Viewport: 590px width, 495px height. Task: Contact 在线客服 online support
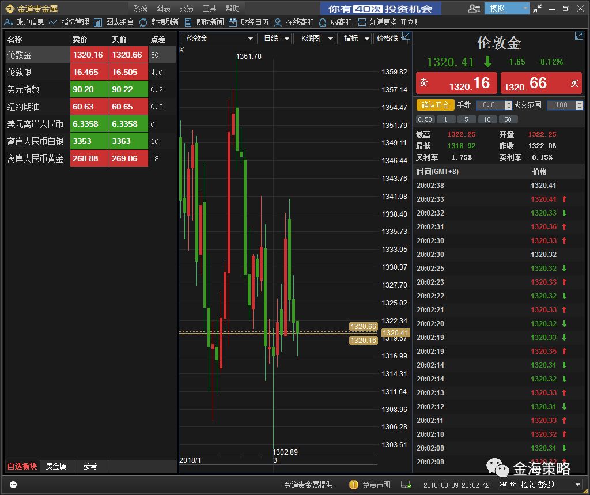[278, 22]
